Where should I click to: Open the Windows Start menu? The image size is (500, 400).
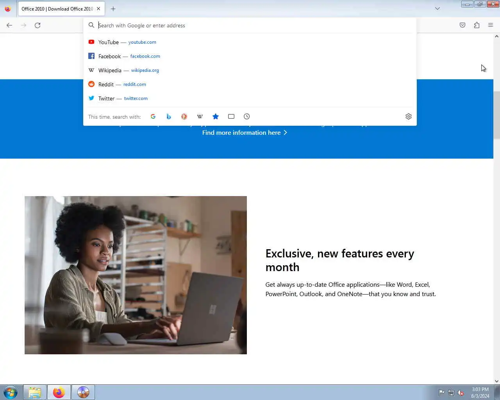point(11,392)
